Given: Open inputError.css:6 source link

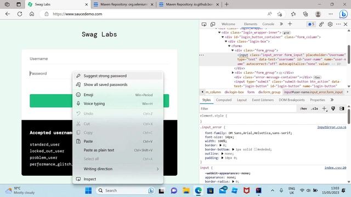Looking at the screenshot, I should pyautogui.click(x=331, y=128).
